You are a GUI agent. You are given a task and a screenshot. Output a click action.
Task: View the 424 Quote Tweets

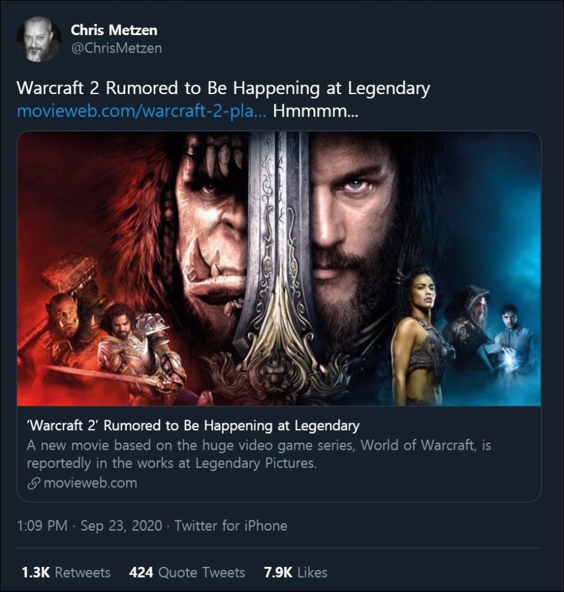click(x=187, y=572)
